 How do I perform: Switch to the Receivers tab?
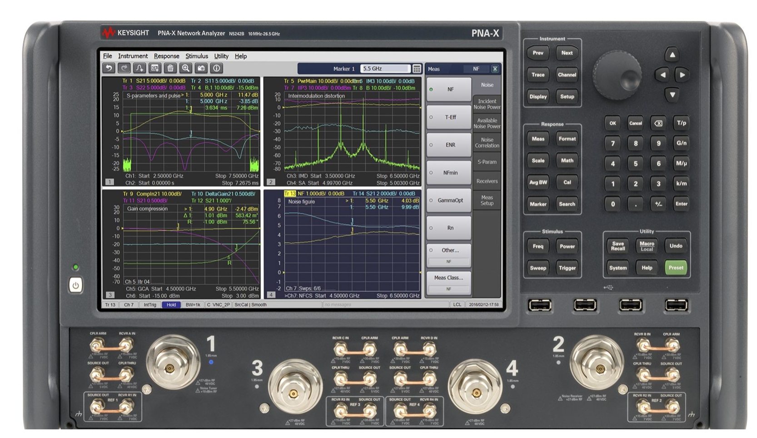point(487,181)
